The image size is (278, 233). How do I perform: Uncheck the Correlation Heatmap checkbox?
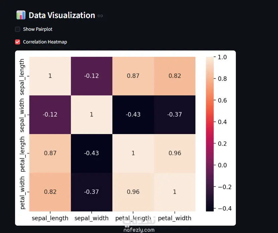[17, 42]
